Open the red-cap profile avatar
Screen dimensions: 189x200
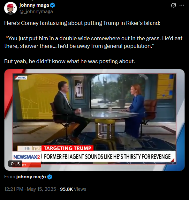point(11,8)
